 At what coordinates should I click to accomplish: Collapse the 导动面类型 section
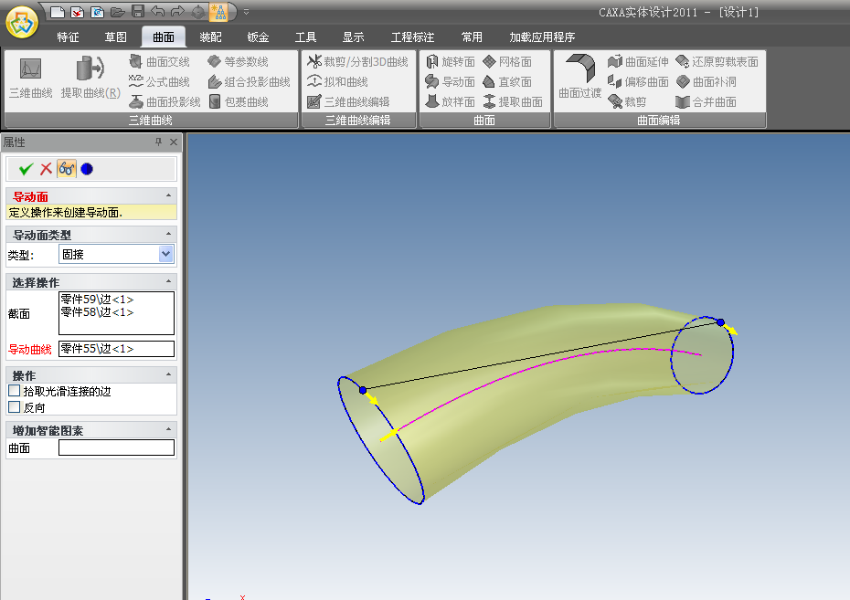168,234
